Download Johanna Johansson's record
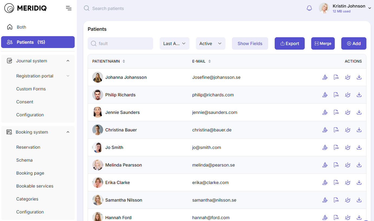Image resolution: width=374 pixels, height=221 pixels. [359, 77]
